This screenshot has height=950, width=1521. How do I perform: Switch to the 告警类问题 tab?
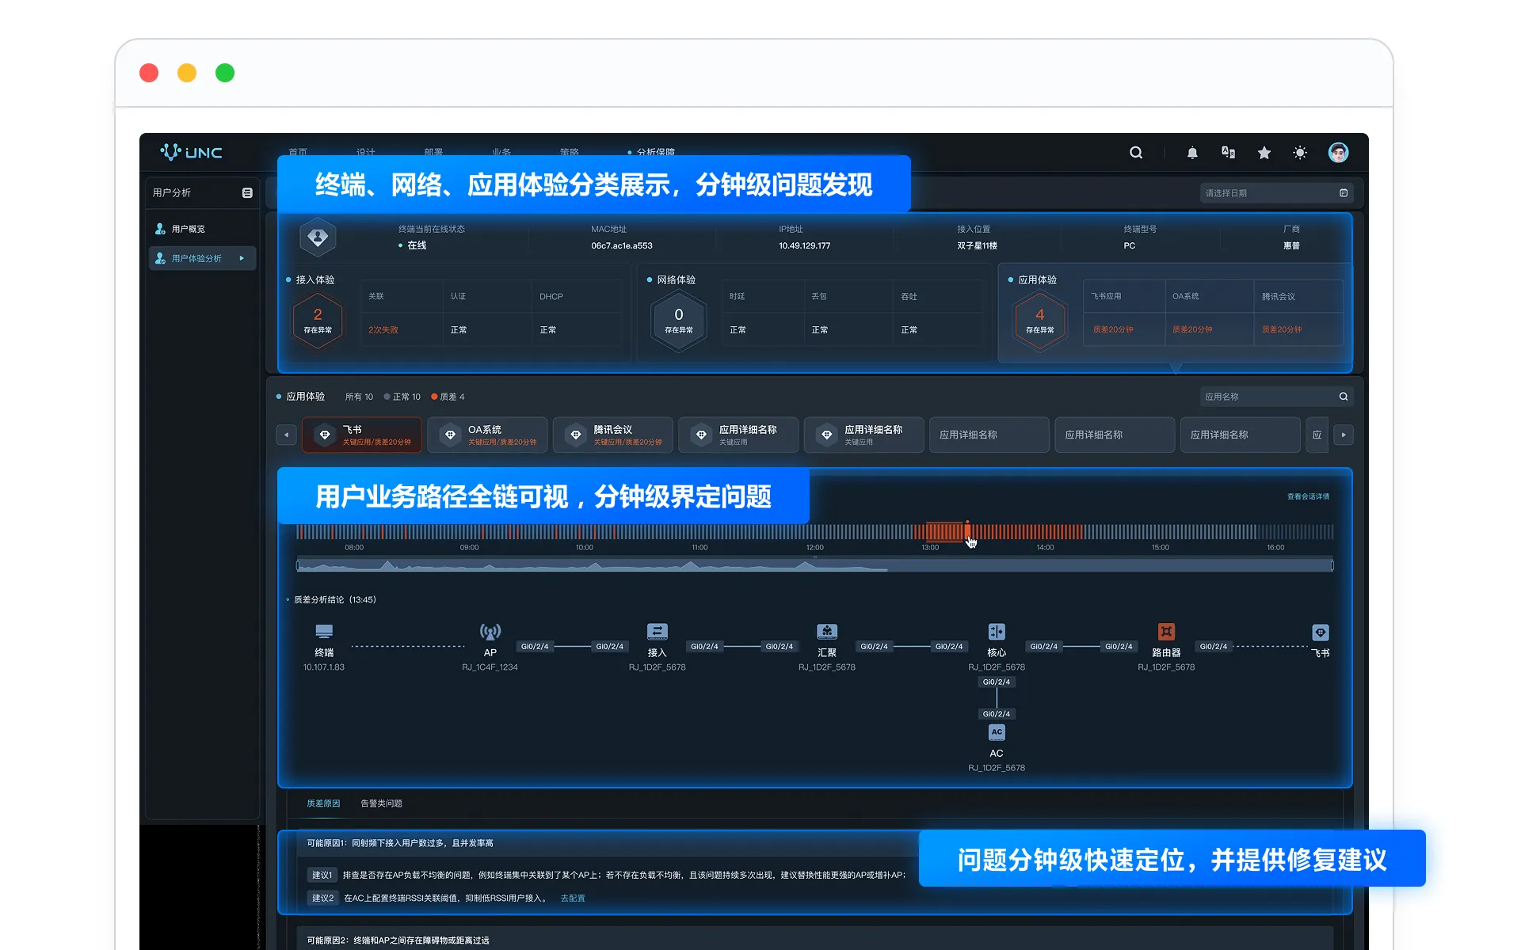coord(381,804)
